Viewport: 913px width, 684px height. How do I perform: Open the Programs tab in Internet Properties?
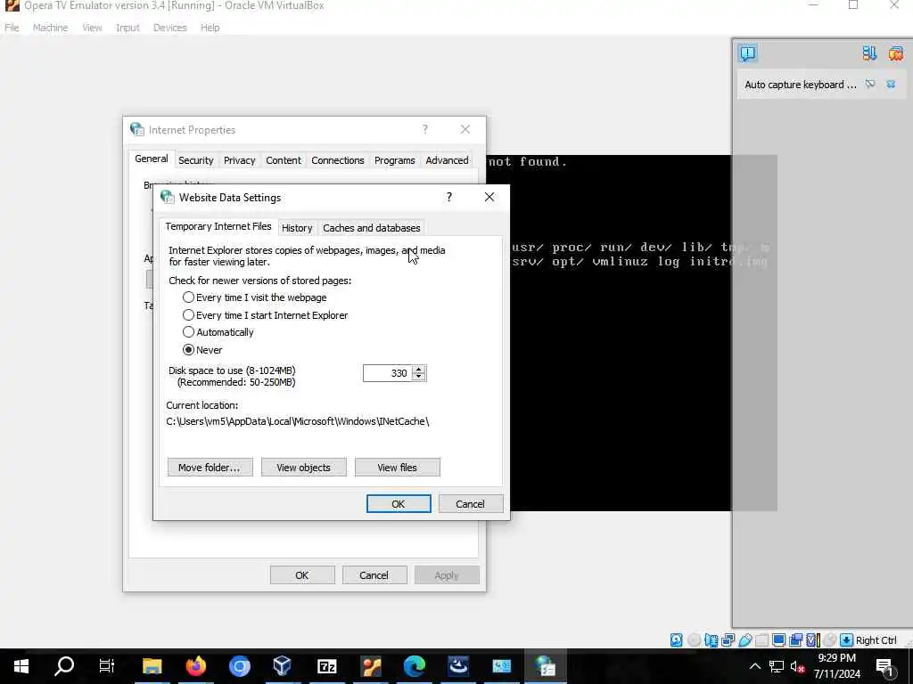click(395, 160)
